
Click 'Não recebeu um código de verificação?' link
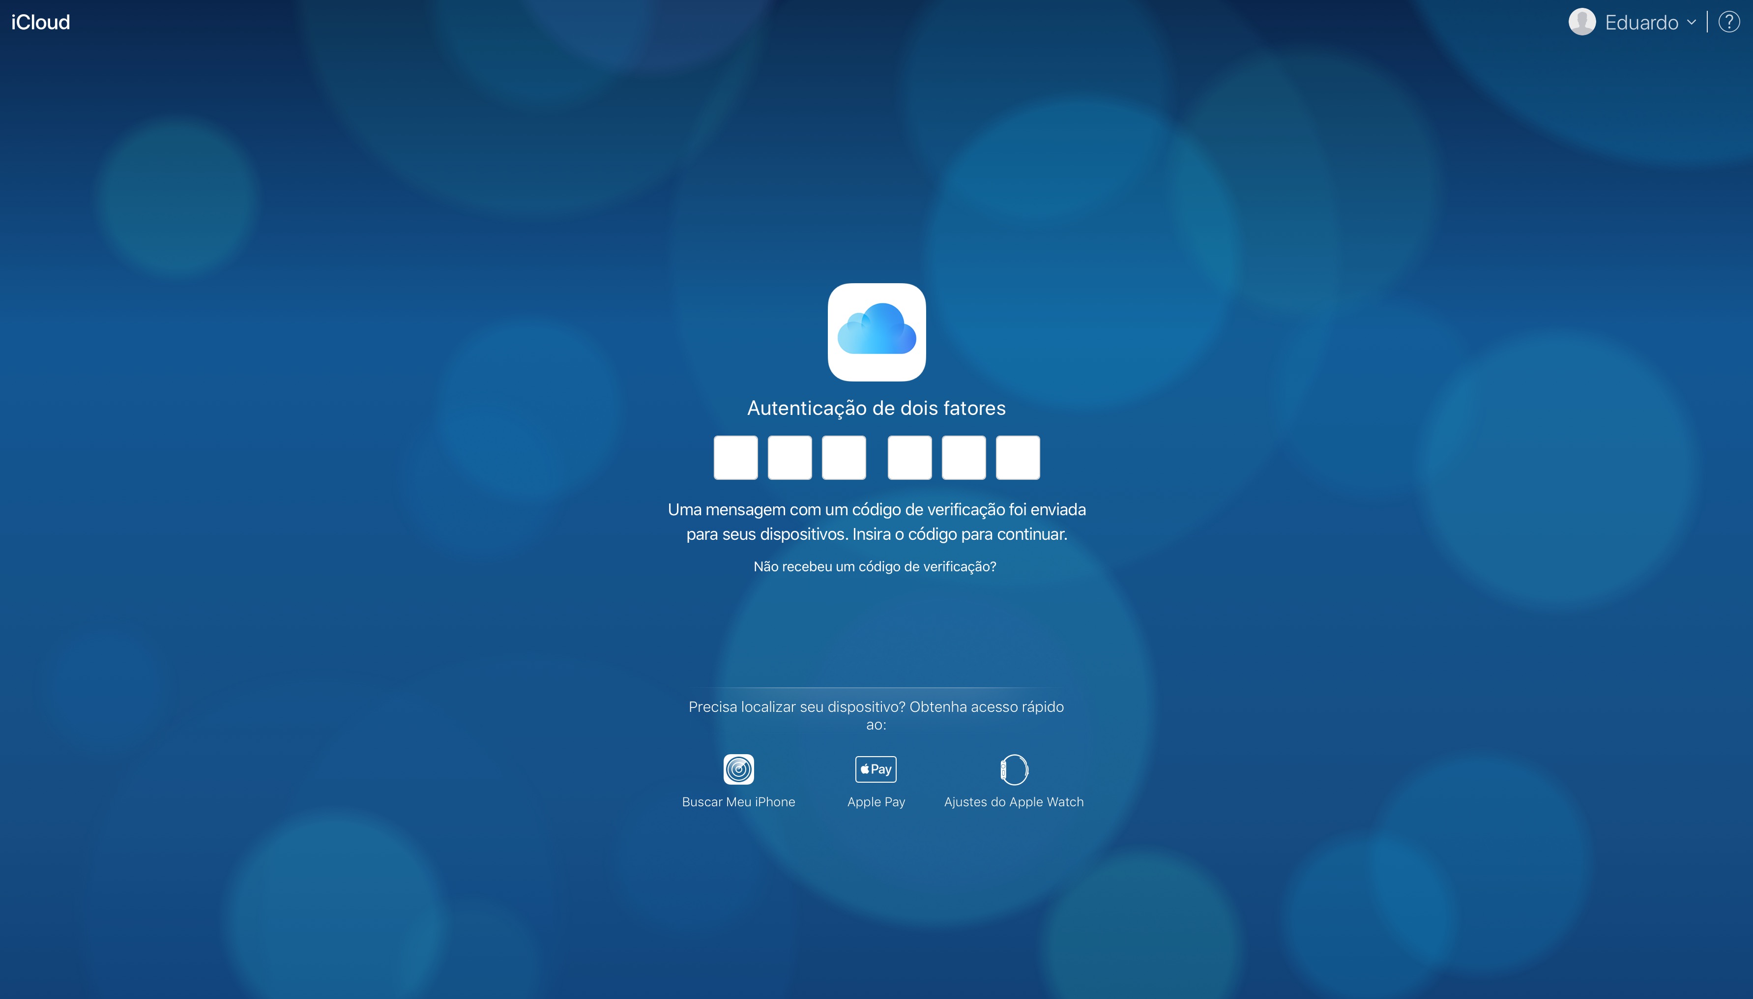pos(875,567)
